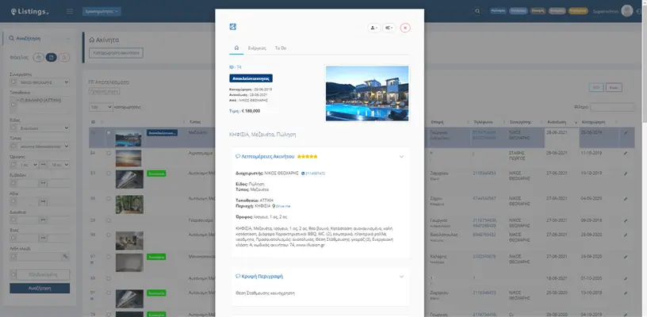
Task: Toggle the Είδος filter checkbox
Action: 13,128
